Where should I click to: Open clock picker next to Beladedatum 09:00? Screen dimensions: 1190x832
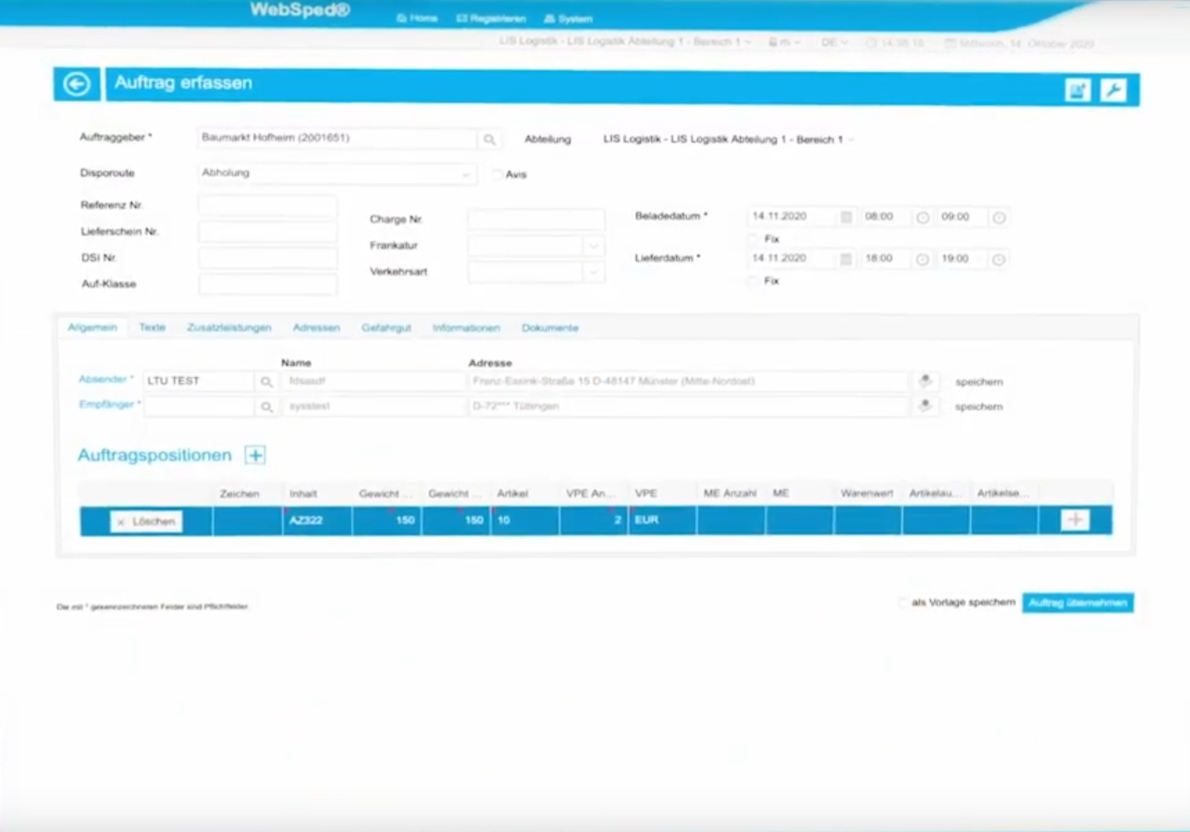tap(999, 217)
